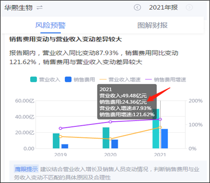Click the tooltip line 营业收入:49.48亿元

click(123, 96)
